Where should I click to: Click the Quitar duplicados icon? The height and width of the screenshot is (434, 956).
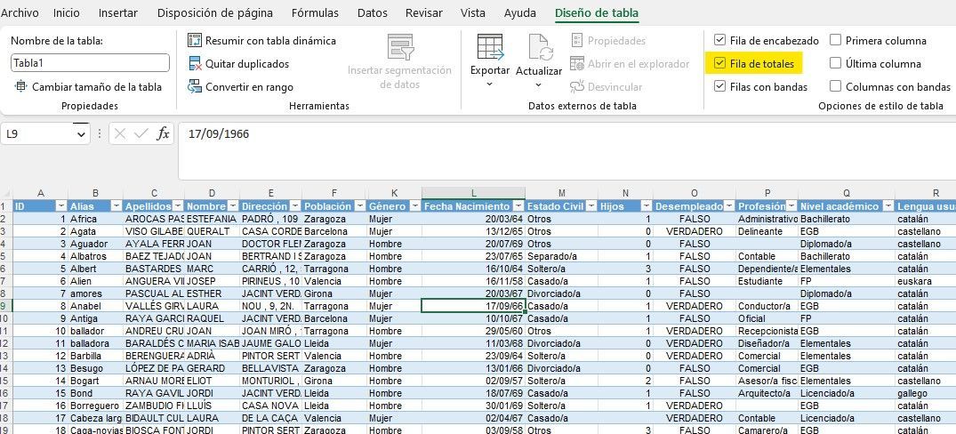coord(195,64)
